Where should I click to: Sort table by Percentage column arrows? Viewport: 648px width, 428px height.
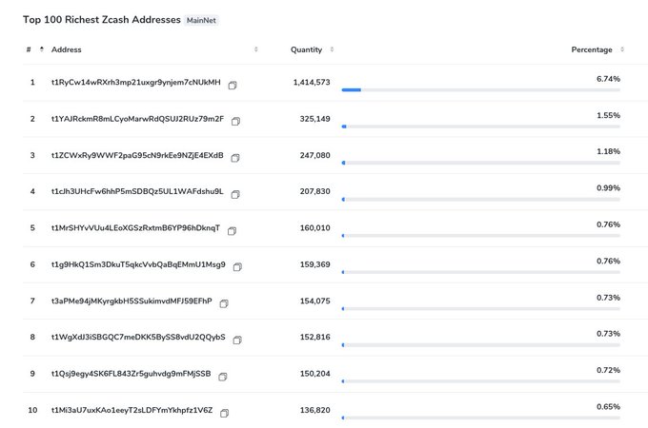(x=622, y=49)
